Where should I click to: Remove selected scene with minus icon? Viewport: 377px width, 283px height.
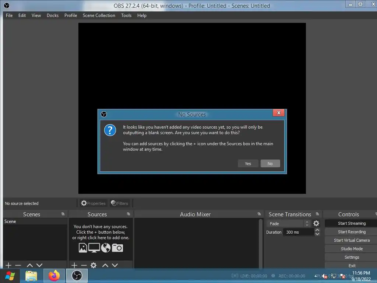18,265
